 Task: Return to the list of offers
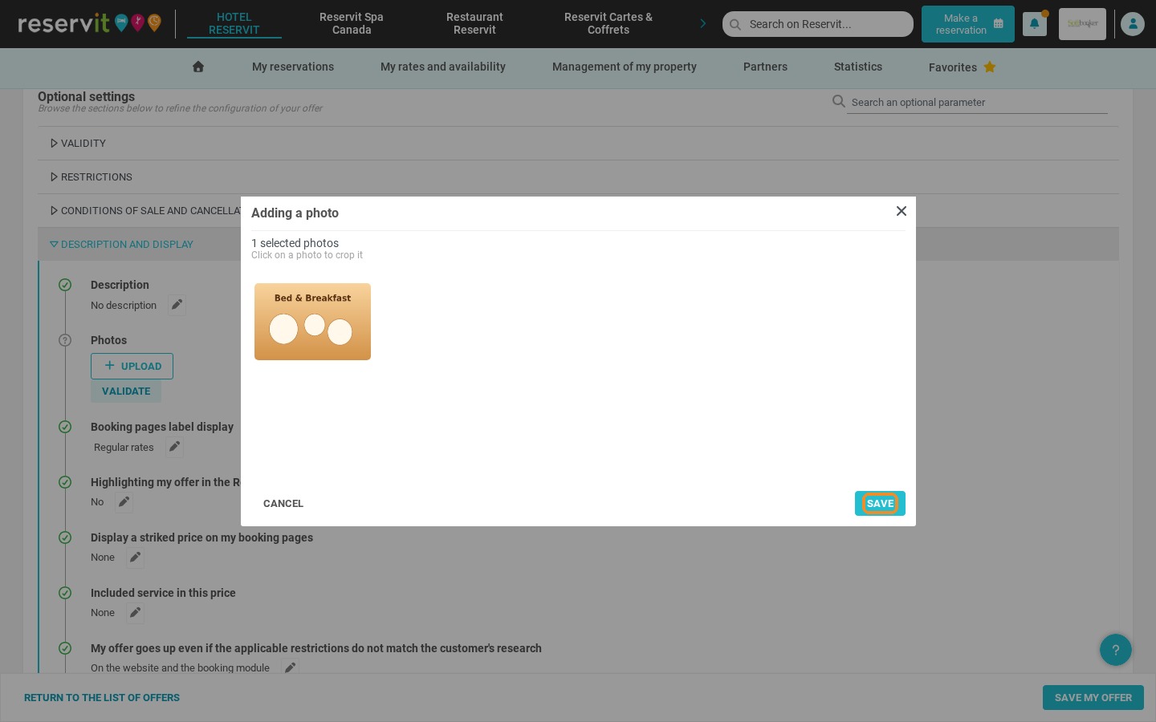pyautogui.click(x=102, y=697)
